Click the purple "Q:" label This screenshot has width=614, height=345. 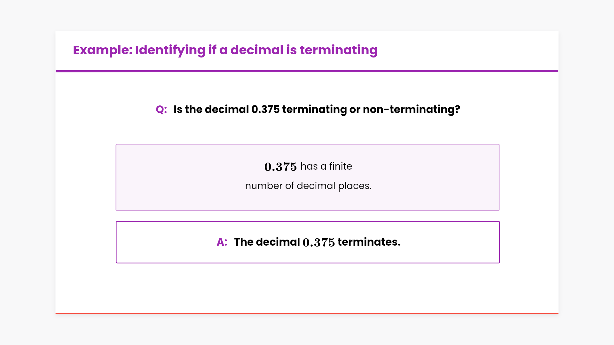point(161,110)
